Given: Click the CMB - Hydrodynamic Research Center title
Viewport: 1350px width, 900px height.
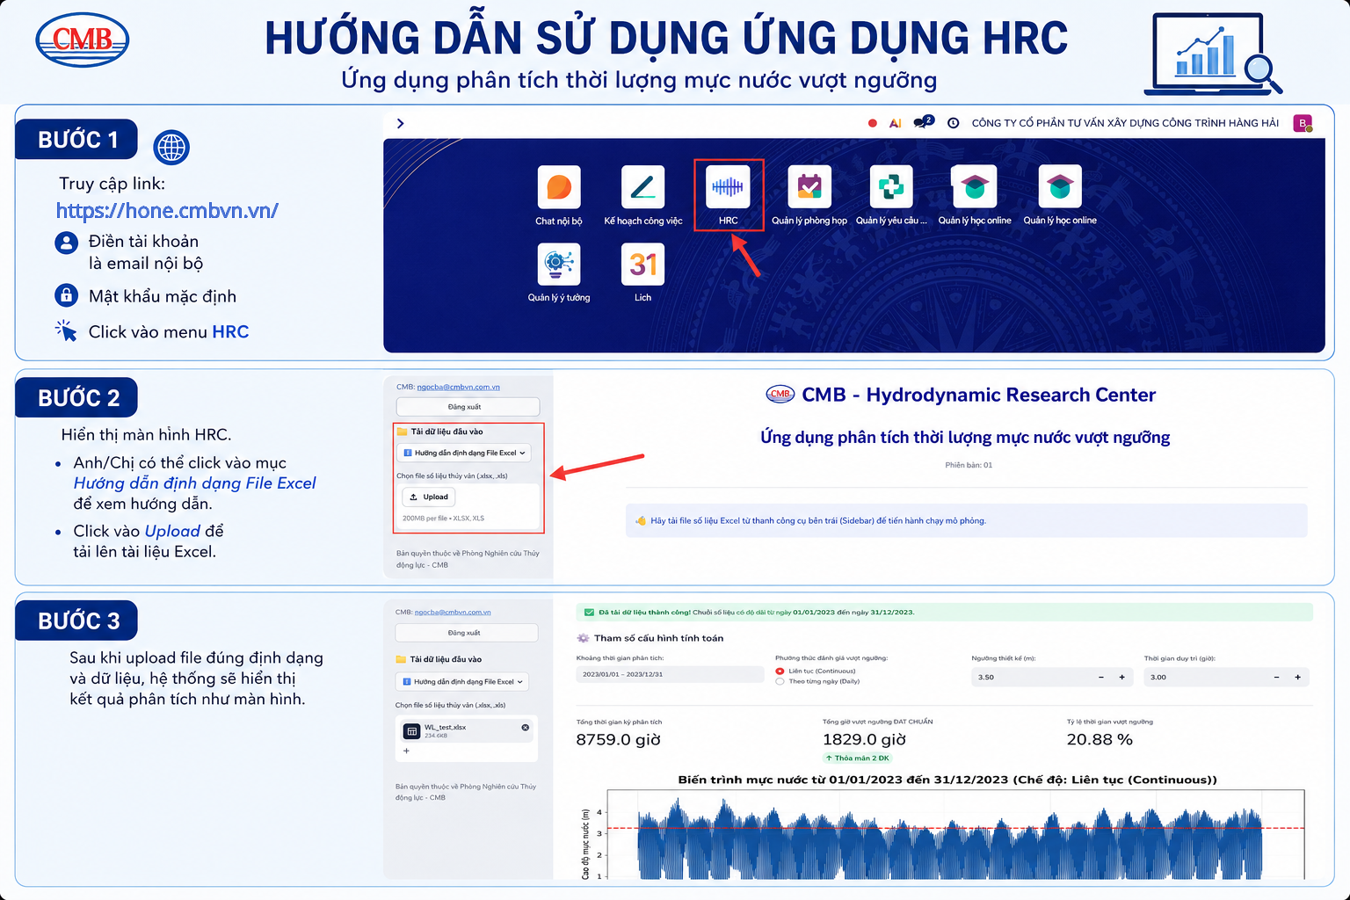Looking at the screenshot, I should click(x=978, y=395).
